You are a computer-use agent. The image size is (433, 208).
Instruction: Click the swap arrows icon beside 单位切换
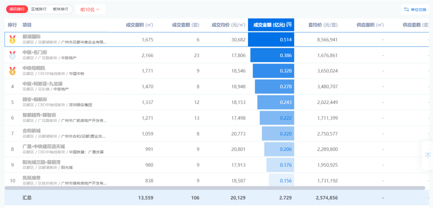[x=406, y=9]
